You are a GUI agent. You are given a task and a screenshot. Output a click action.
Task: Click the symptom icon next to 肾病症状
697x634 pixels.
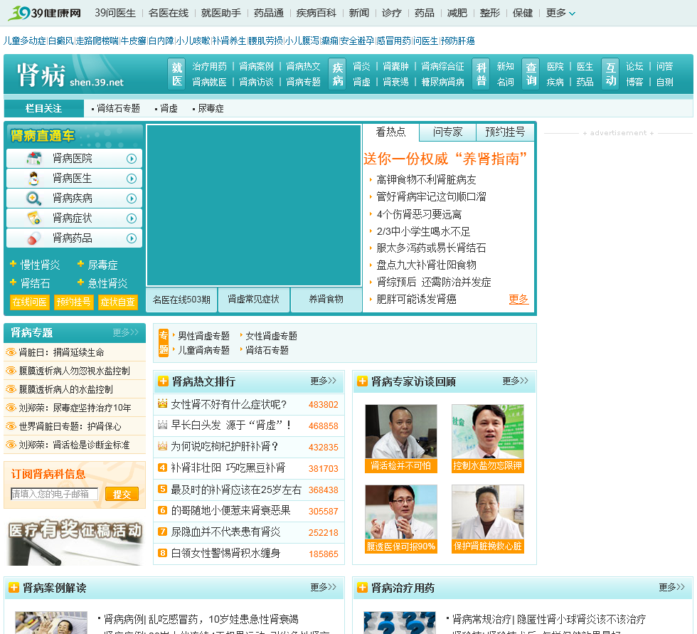(34, 218)
